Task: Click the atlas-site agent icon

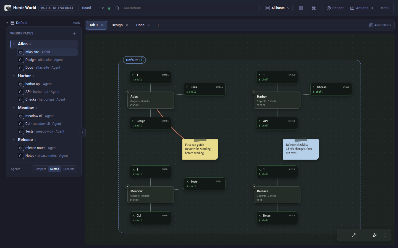Action: point(21,52)
